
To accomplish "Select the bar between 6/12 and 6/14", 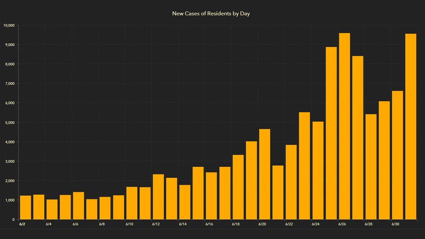I will pyautogui.click(x=171, y=198).
